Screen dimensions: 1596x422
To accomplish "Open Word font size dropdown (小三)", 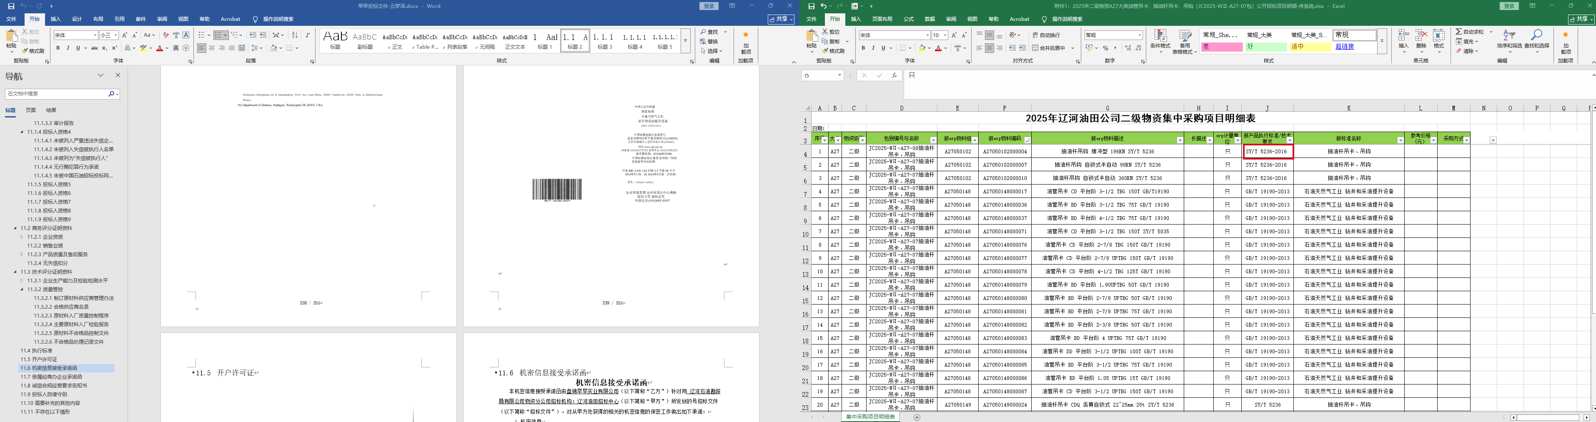I will [116, 35].
